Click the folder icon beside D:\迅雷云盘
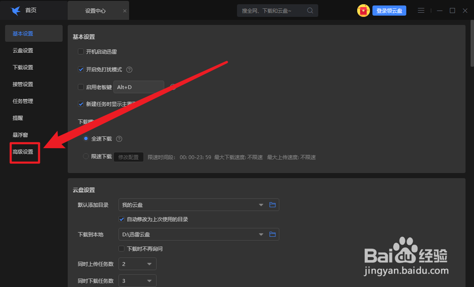 pyautogui.click(x=273, y=234)
